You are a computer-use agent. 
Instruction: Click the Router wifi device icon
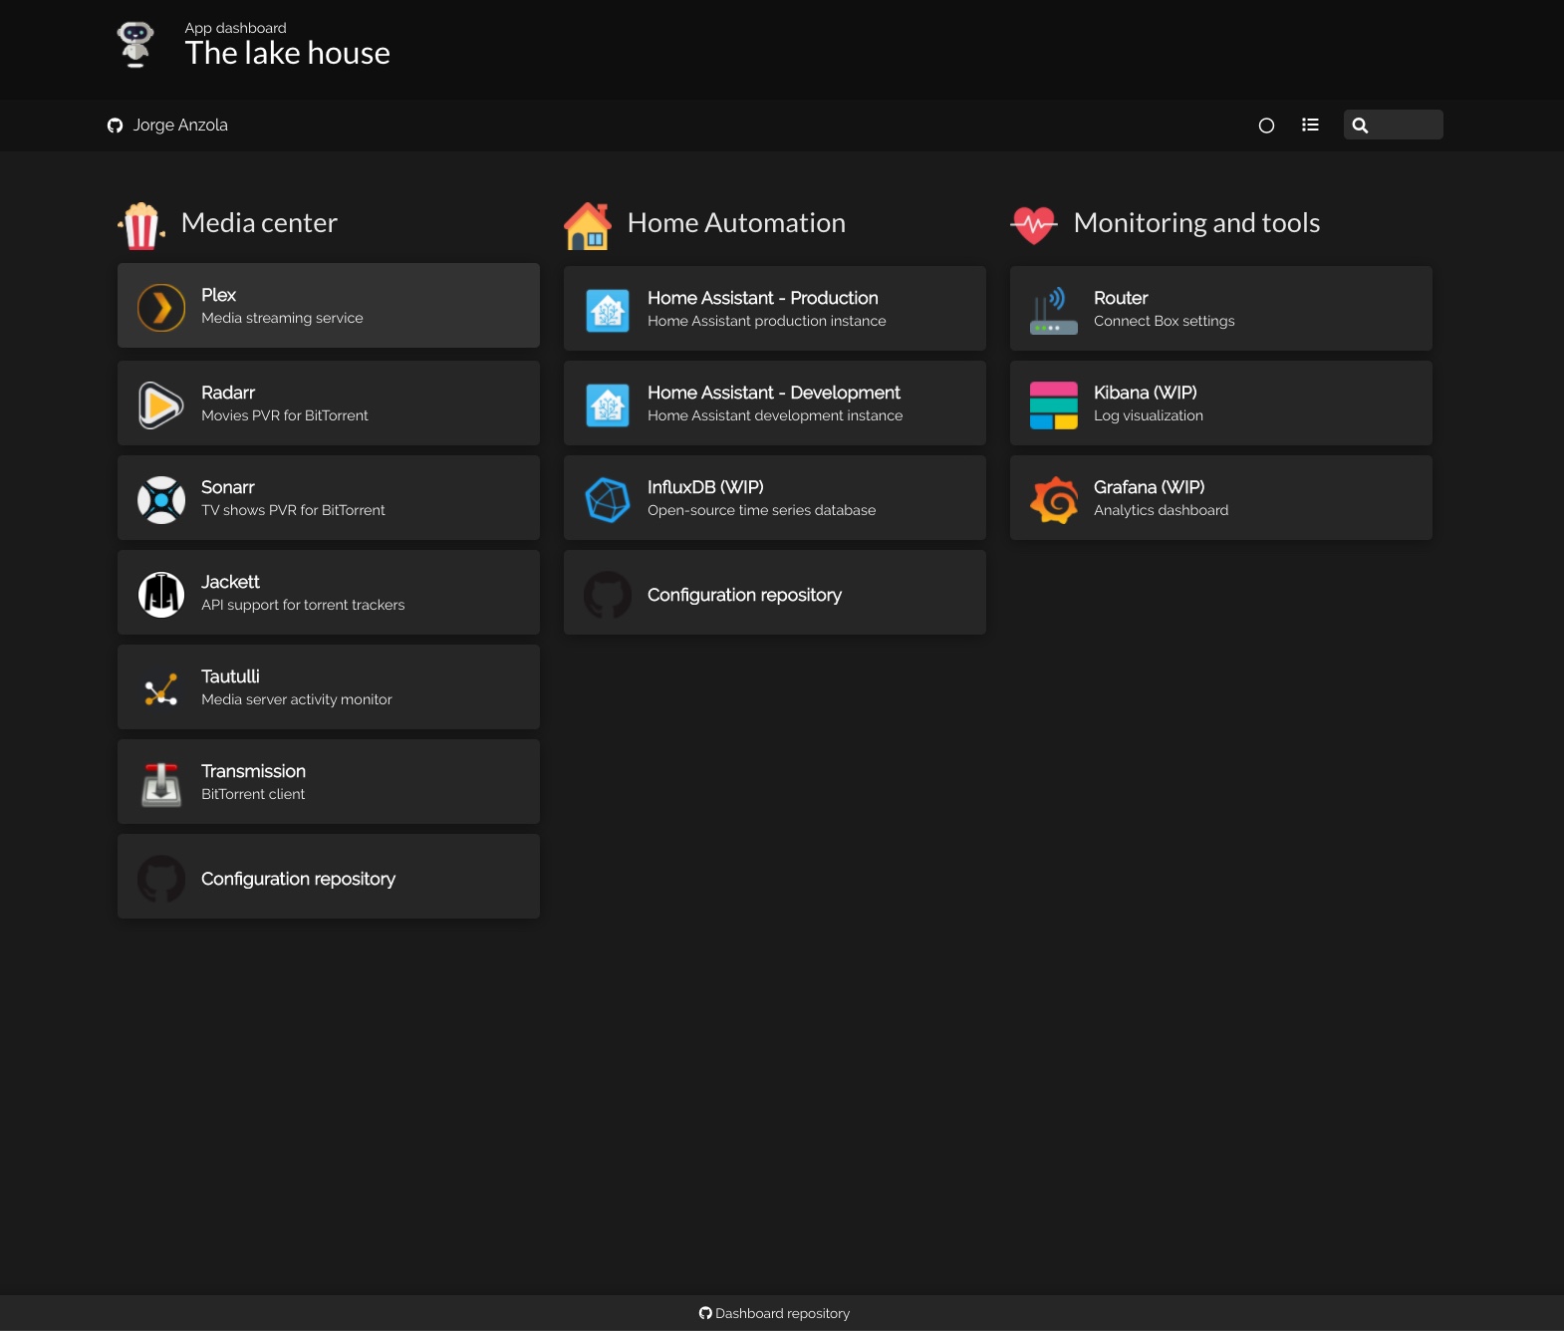coord(1054,311)
